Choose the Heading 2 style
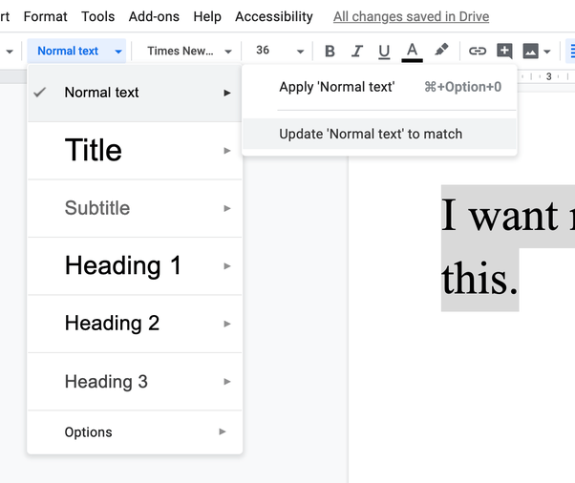 [x=135, y=324]
